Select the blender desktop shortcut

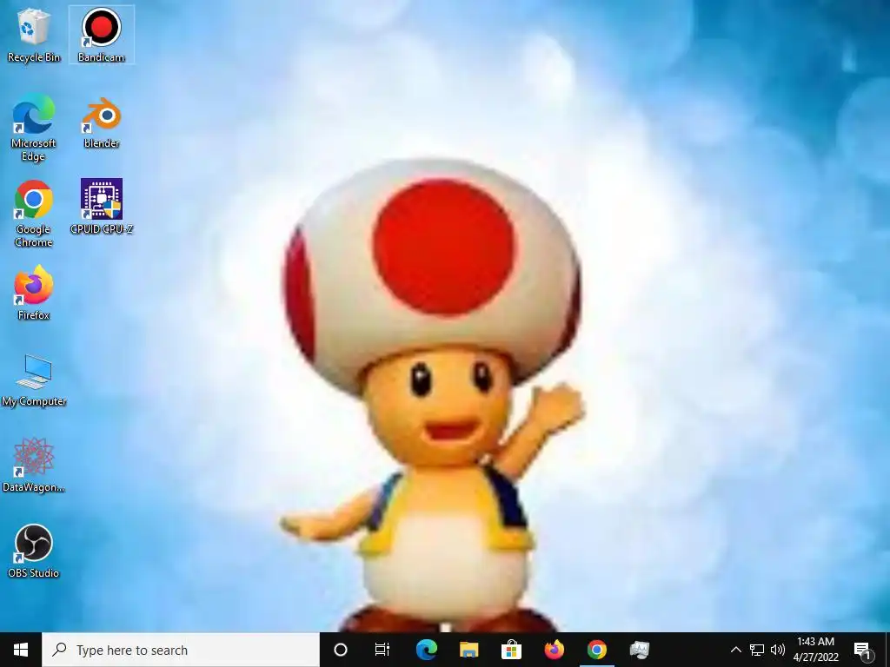click(x=101, y=122)
